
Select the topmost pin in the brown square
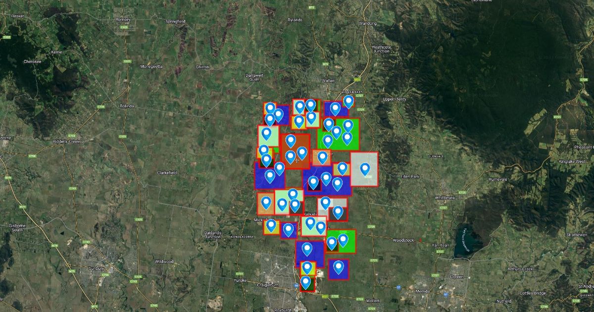click(291, 141)
